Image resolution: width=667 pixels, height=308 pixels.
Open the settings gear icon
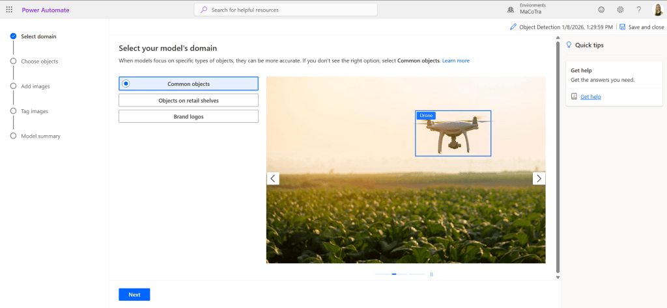(620, 10)
